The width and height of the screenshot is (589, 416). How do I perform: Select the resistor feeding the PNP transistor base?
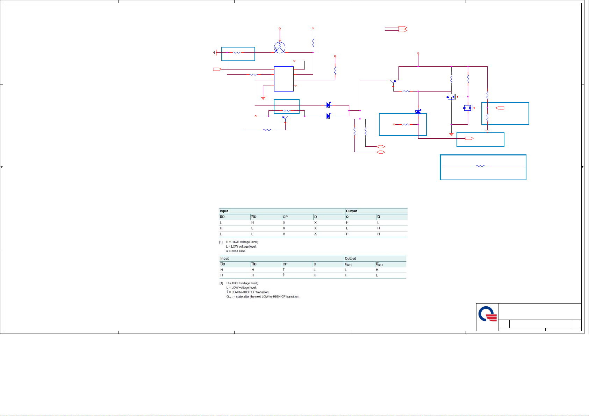[x=267, y=130]
